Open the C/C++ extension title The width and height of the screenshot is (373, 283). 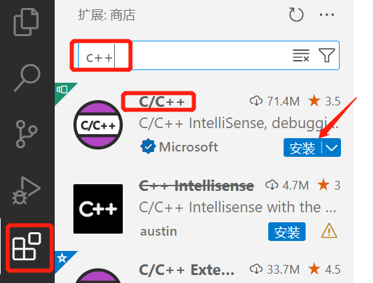tap(161, 102)
